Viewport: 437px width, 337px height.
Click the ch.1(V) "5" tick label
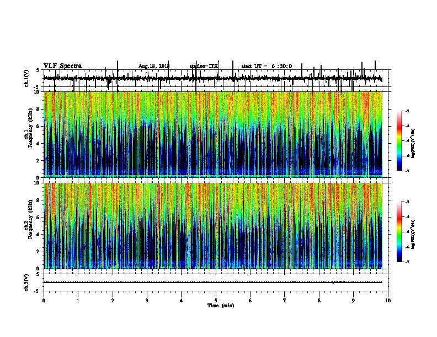(38, 70)
